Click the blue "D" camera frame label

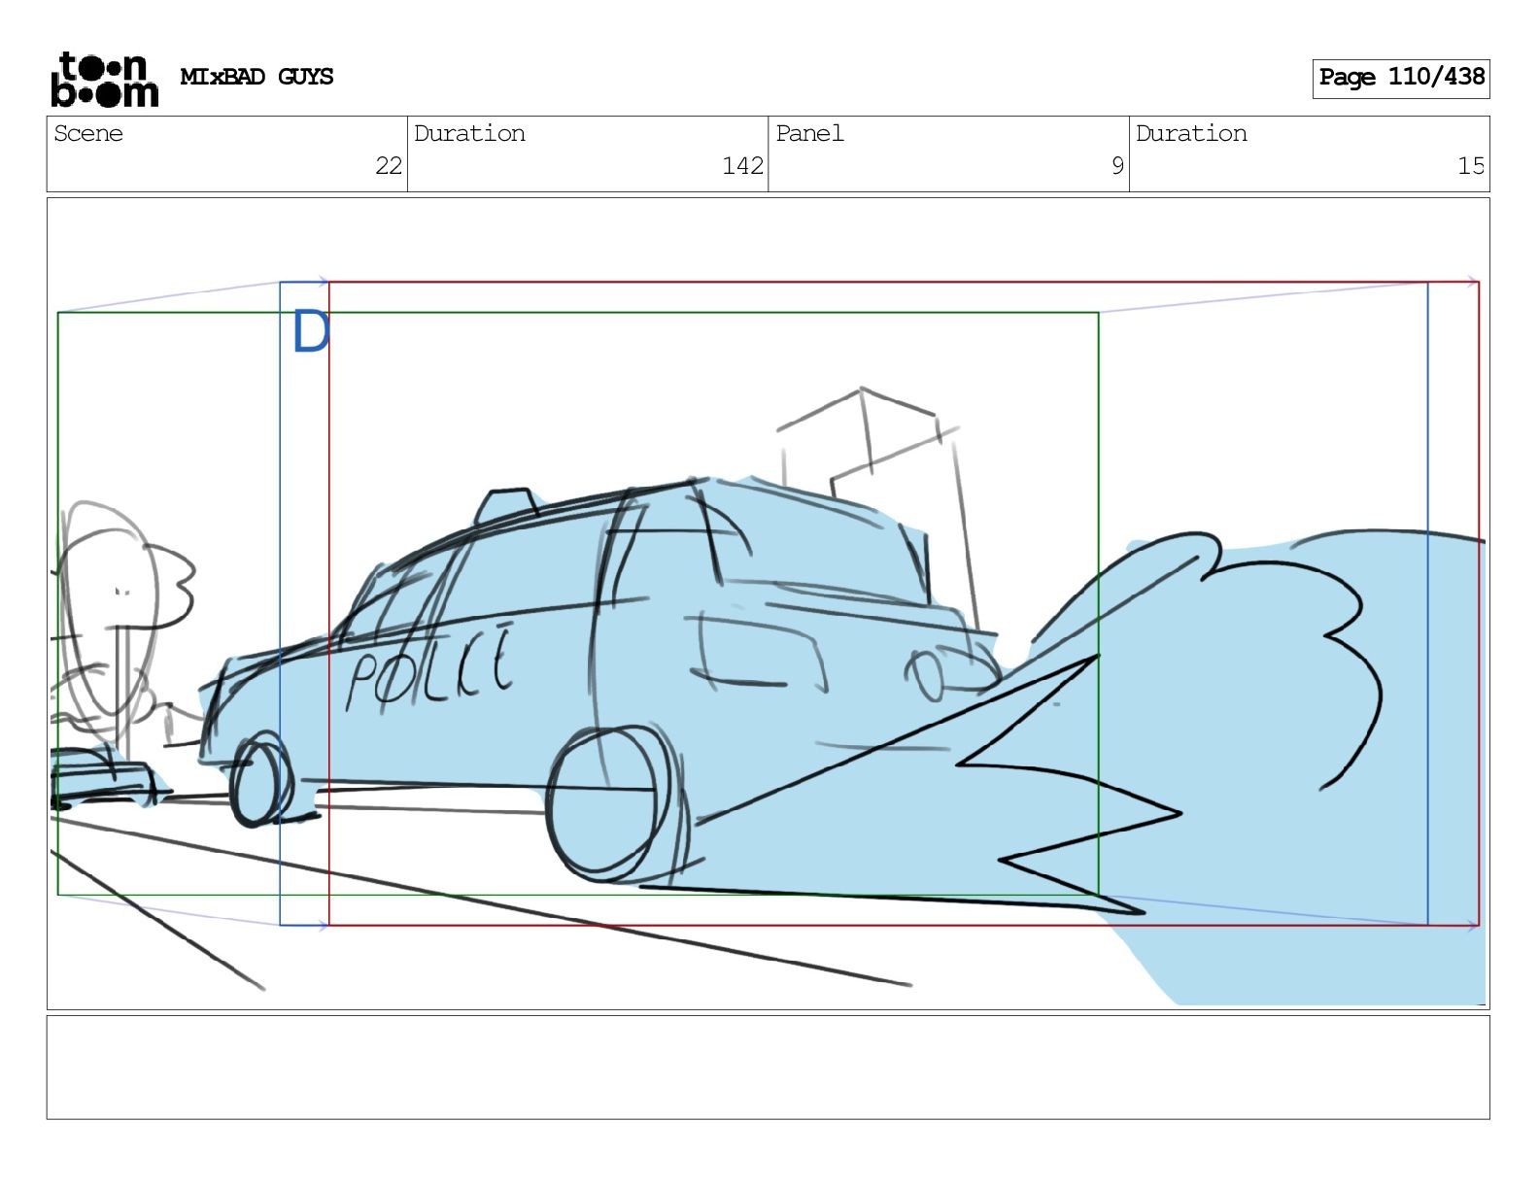311,332
